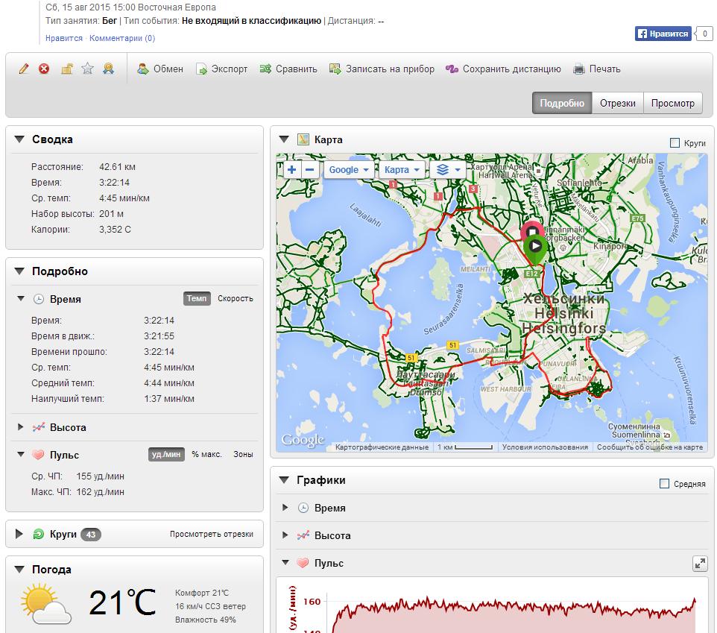Click Просмотреть отрезки link

211,534
